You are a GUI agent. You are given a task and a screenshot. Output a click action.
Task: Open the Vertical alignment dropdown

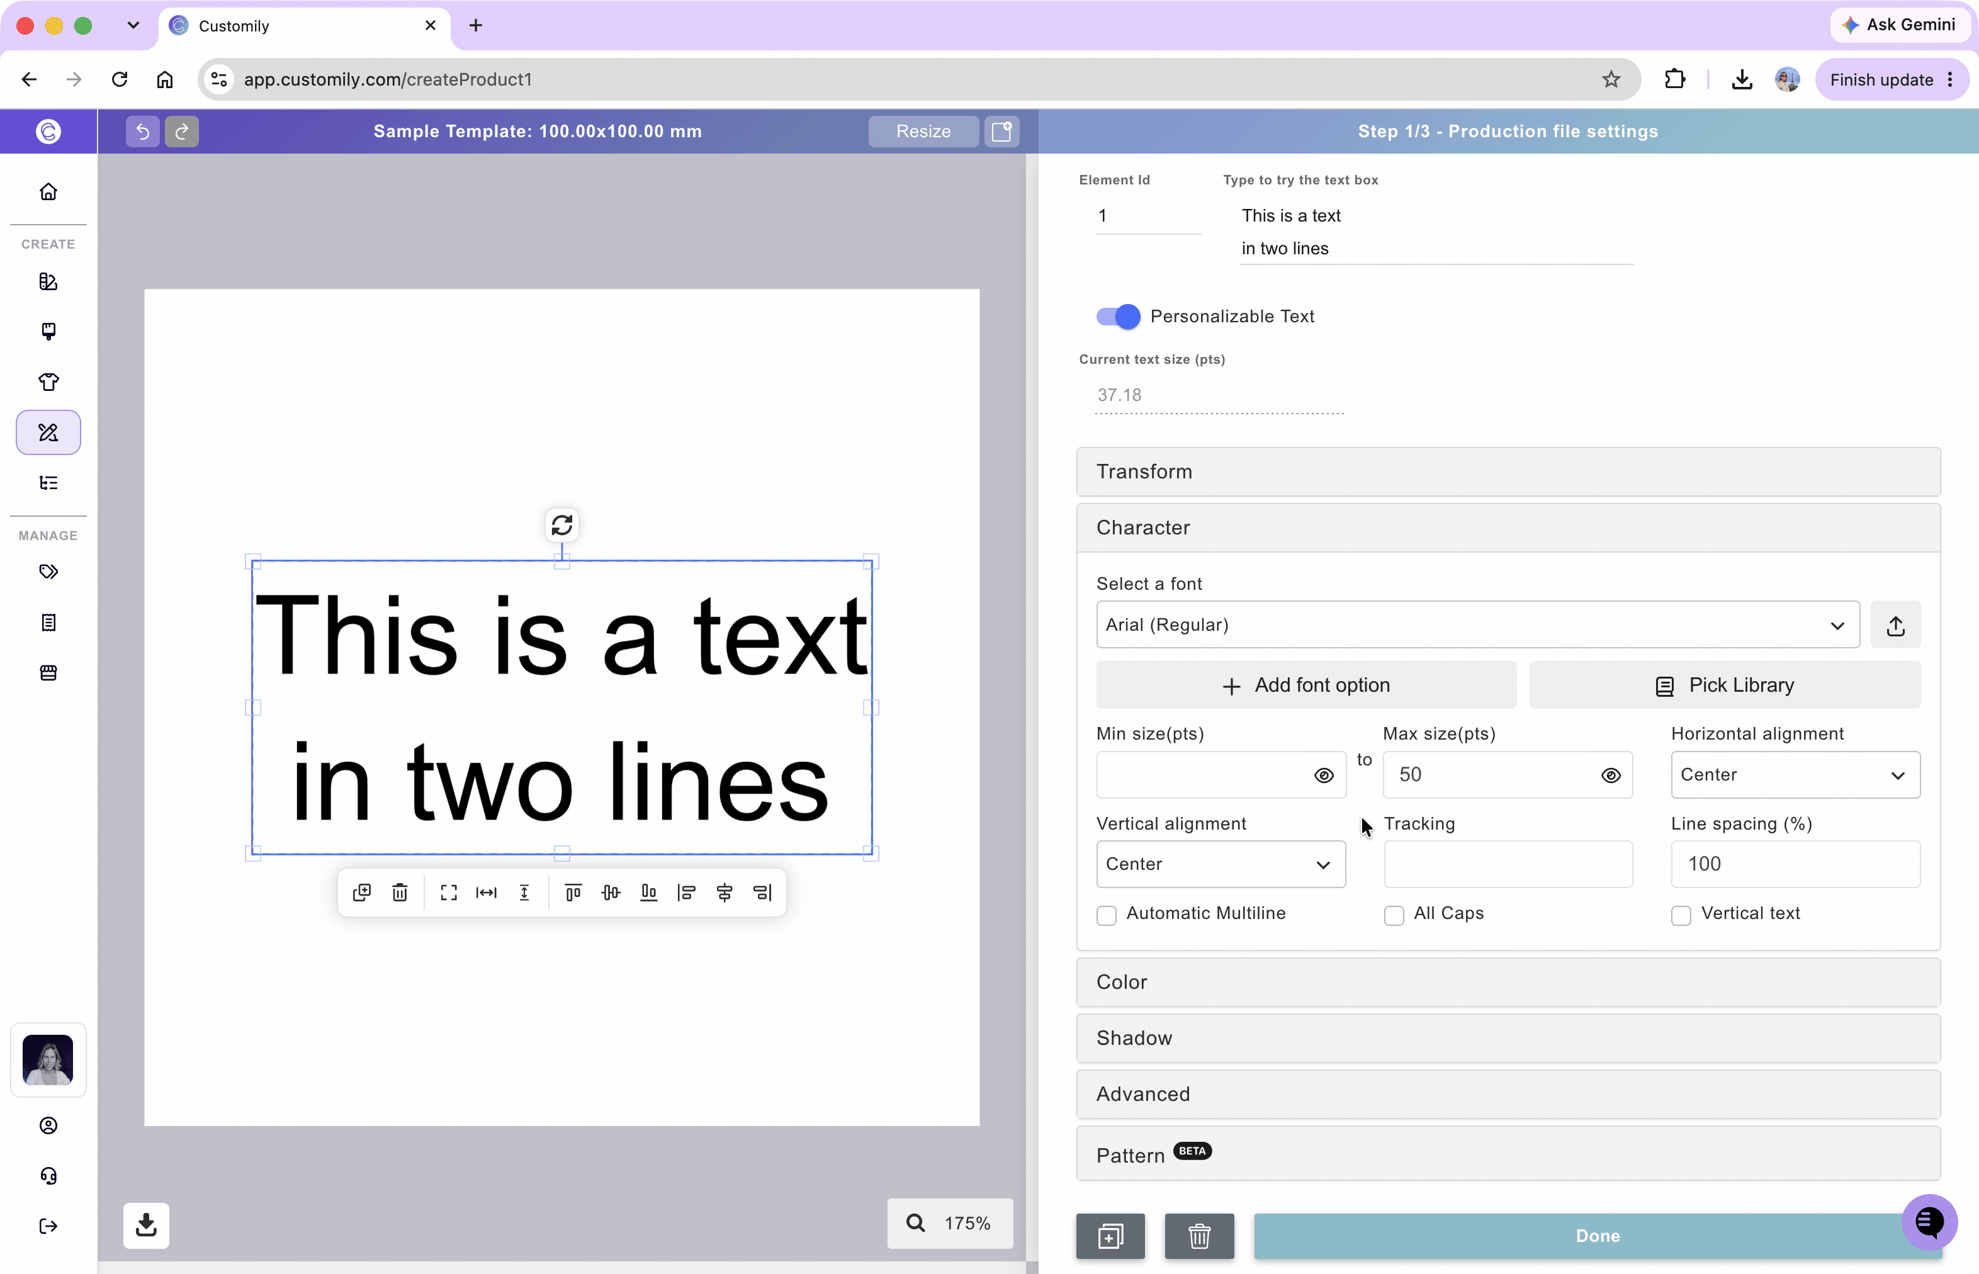coord(1221,864)
